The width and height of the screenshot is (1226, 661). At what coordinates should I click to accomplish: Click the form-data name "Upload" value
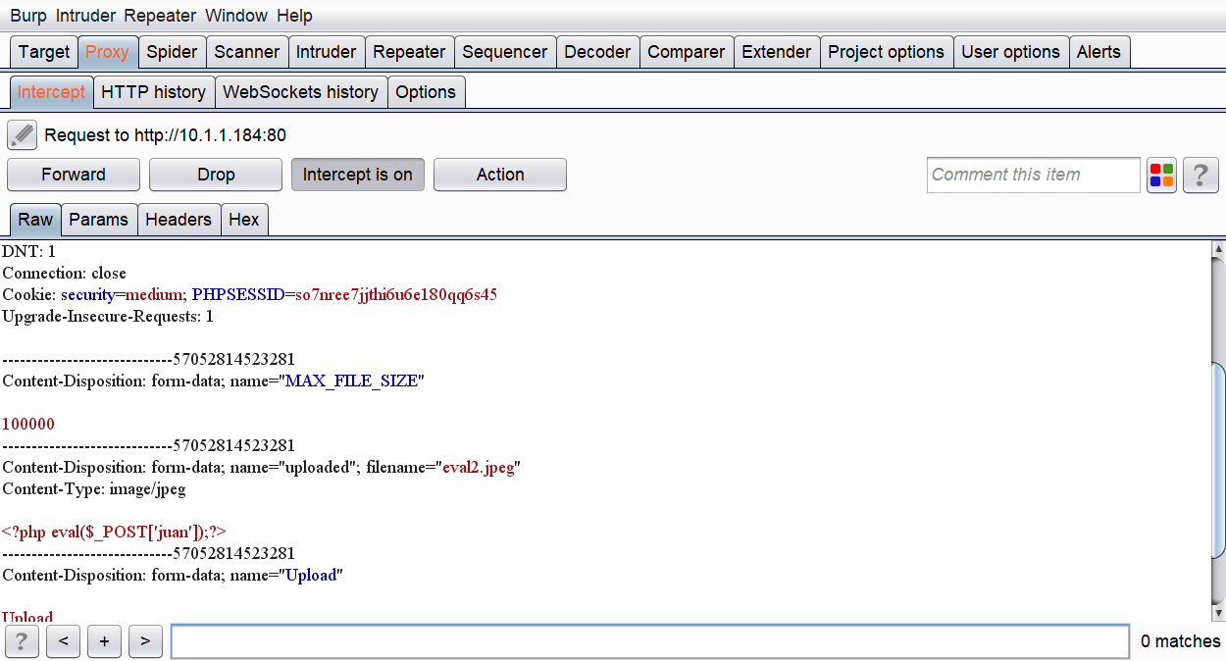point(311,575)
